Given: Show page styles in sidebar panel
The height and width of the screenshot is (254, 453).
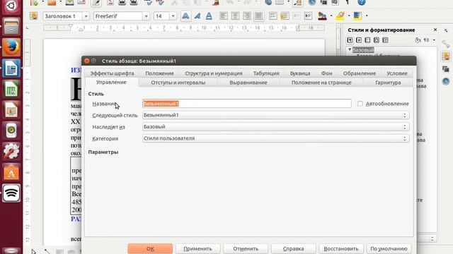Looking at the screenshot, I should (377, 40).
